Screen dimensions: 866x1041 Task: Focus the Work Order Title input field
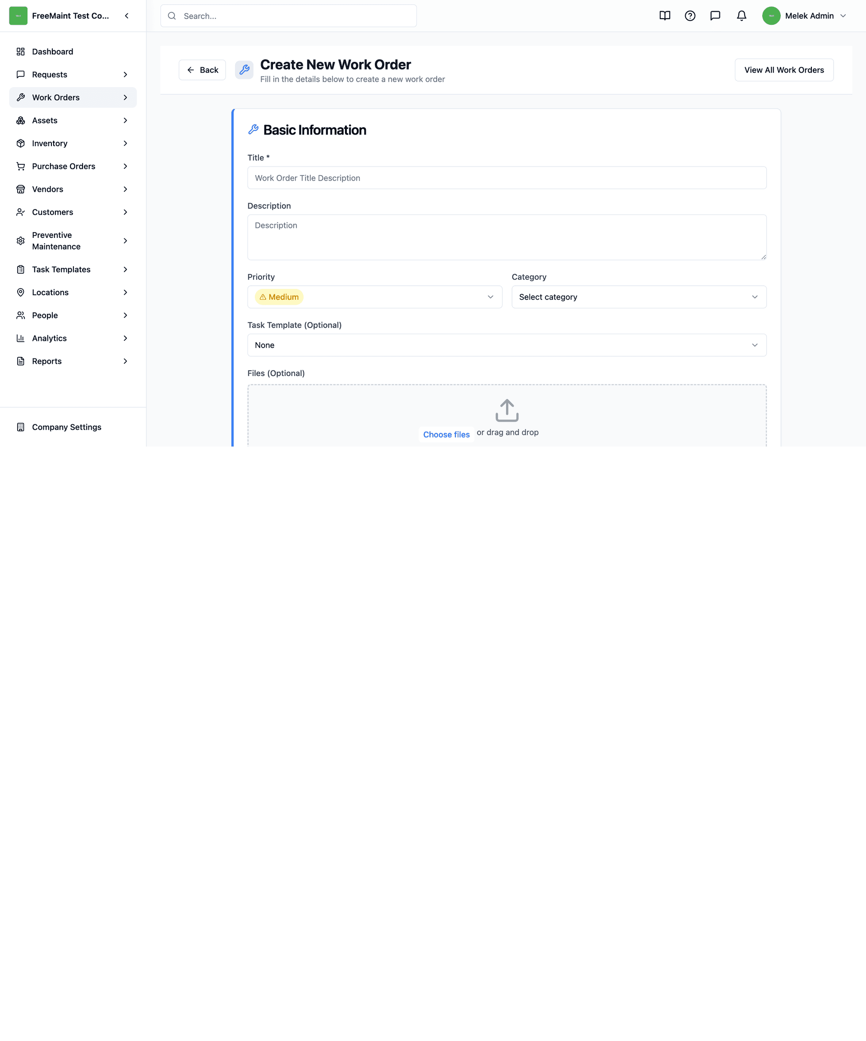pyautogui.click(x=507, y=177)
